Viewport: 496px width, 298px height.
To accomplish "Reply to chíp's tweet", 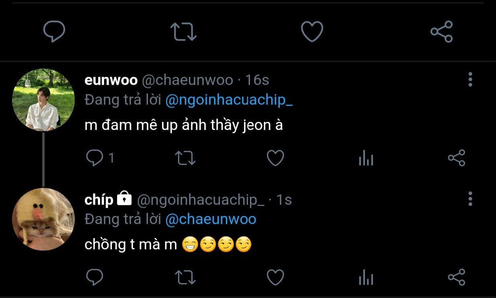I will pos(95,277).
